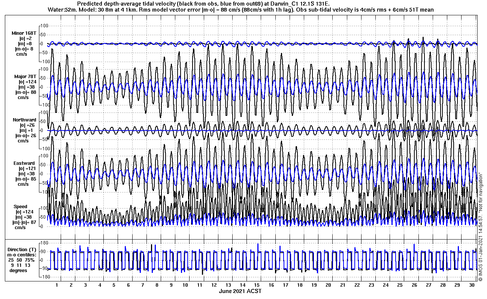
Task: Click day '20' on the date axis
Action: click(x=328, y=285)
